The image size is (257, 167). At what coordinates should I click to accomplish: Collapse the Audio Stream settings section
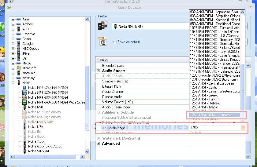tap(99, 71)
